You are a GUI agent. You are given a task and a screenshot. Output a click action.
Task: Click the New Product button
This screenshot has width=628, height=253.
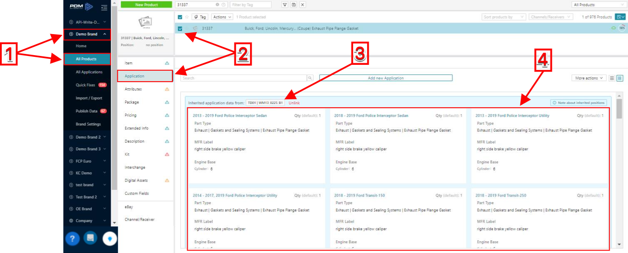click(x=147, y=5)
